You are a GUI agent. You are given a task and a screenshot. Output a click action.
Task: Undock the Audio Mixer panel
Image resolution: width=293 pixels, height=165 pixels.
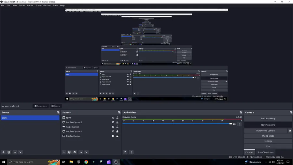pos(241,112)
